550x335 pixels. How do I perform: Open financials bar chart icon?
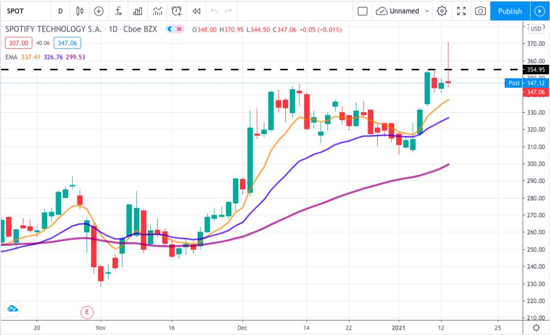137,11
